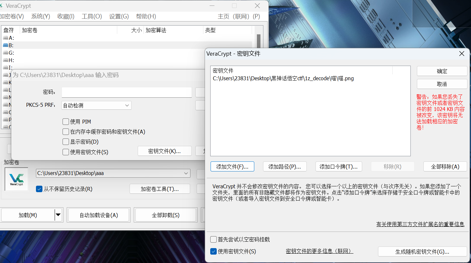Click Dismount All (S) button
This screenshot has height=263, width=471.
166,215
